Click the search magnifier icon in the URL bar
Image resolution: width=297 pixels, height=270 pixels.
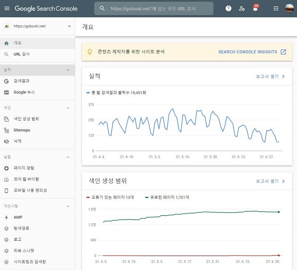pos(102,8)
